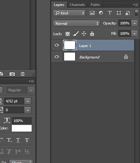Lock all padlock icon

[x=92, y=34]
